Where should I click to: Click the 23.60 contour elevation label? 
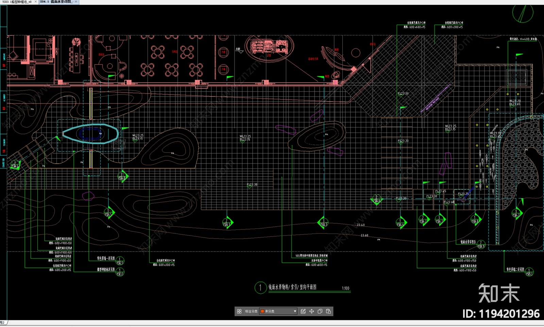click(x=364, y=235)
